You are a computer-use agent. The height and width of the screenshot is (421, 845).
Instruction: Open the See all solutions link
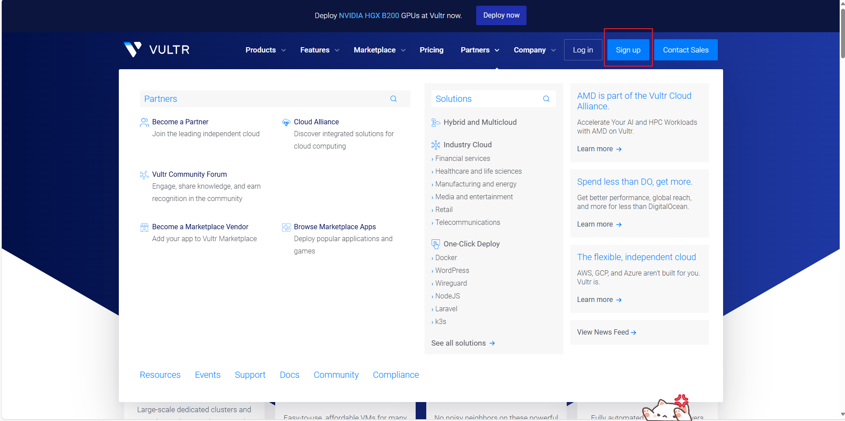pyautogui.click(x=462, y=343)
